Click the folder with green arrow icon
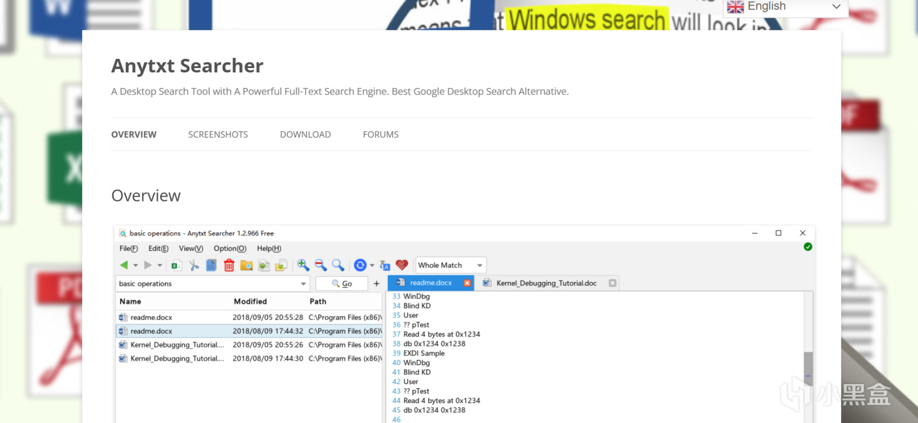Screen dimensions: 918x423 click(281, 265)
